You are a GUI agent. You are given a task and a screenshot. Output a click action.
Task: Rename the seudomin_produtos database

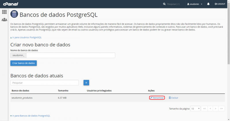click(x=157, y=98)
